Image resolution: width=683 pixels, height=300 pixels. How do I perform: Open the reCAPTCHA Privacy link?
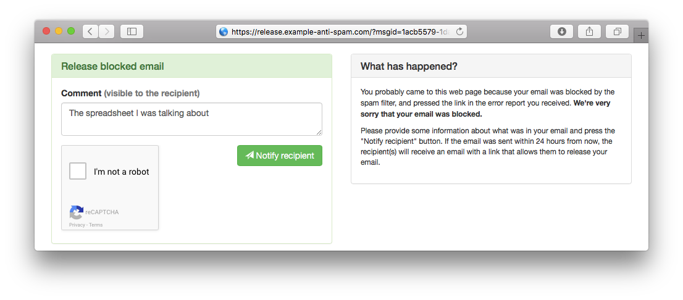tap(77, 225)
